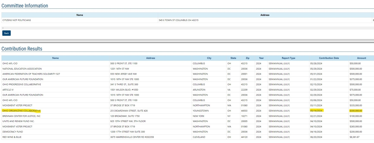Click 555 NEW JERSEY AVE NW address
374x143 pixels.
click(x=123, y=74)
